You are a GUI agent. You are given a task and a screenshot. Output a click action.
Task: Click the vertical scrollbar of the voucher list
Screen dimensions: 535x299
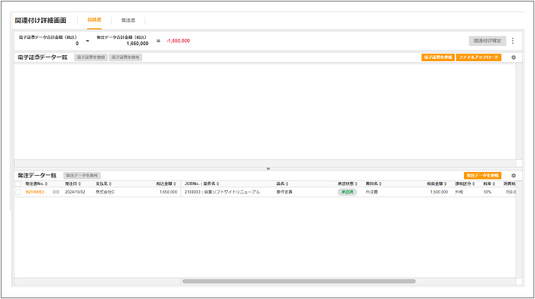[519, 111]
